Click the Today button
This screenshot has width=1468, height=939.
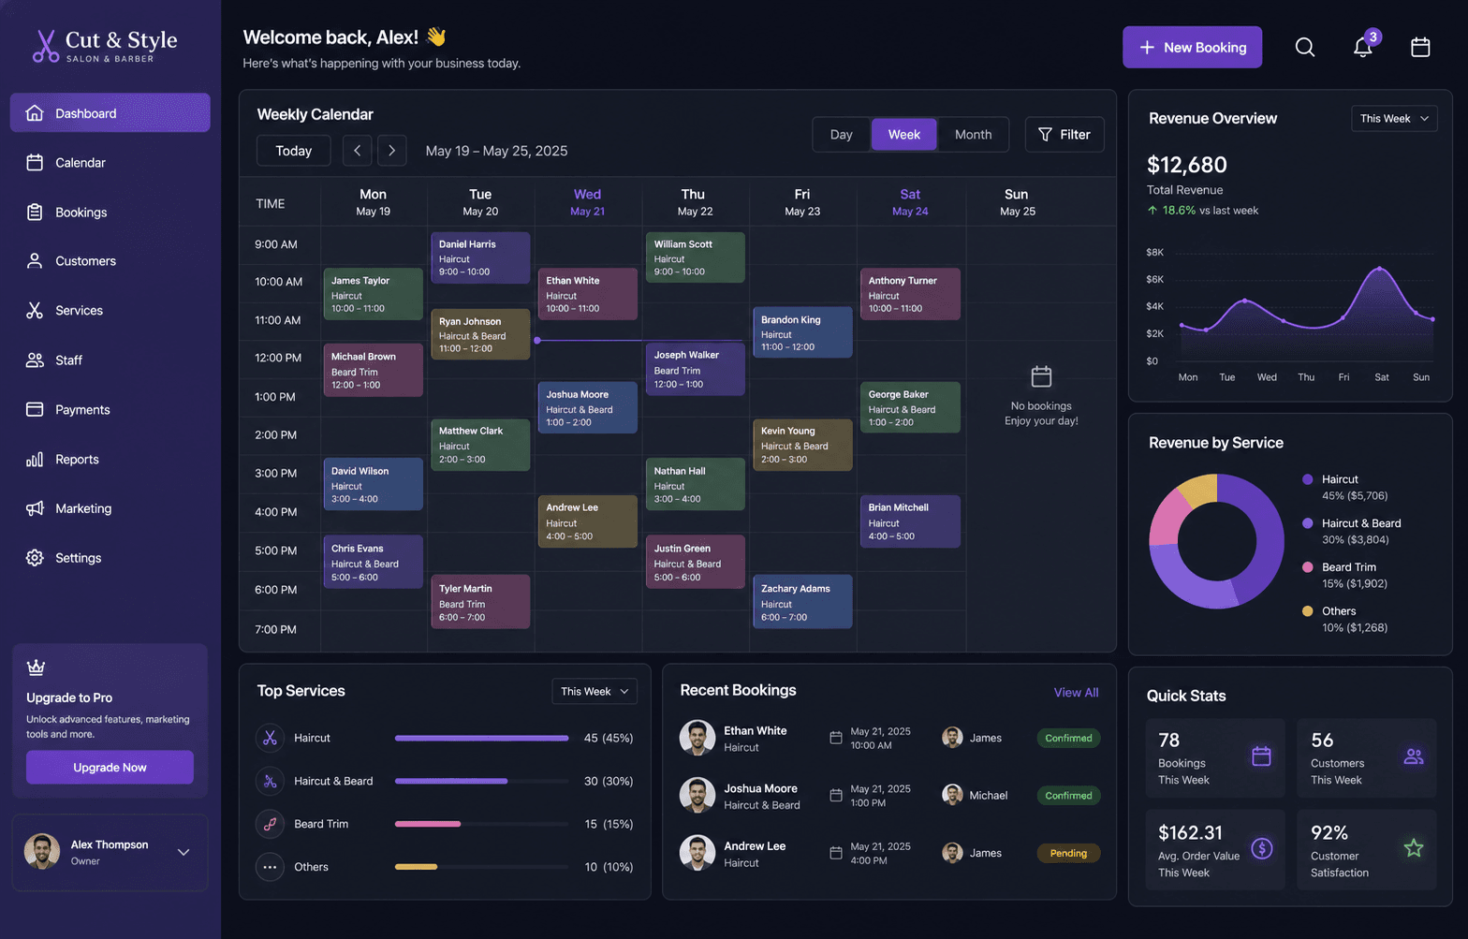point(293,151)
